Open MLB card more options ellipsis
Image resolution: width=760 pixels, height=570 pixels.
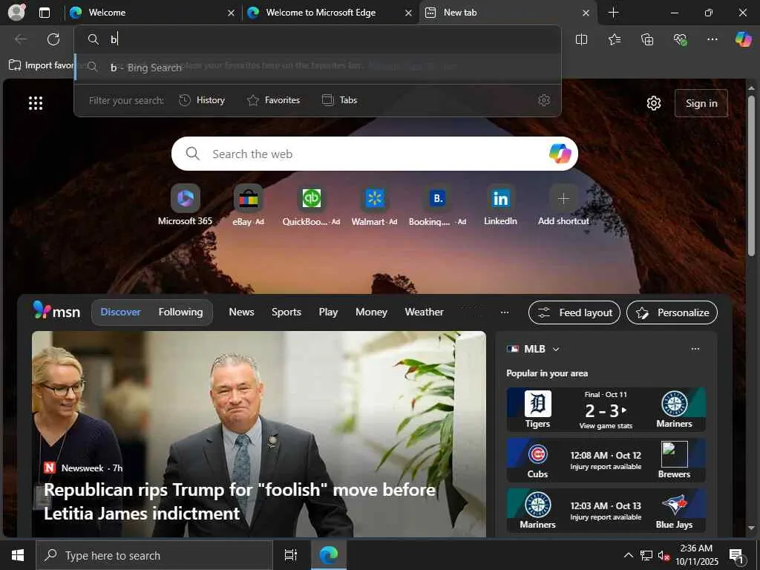point(695,349)
